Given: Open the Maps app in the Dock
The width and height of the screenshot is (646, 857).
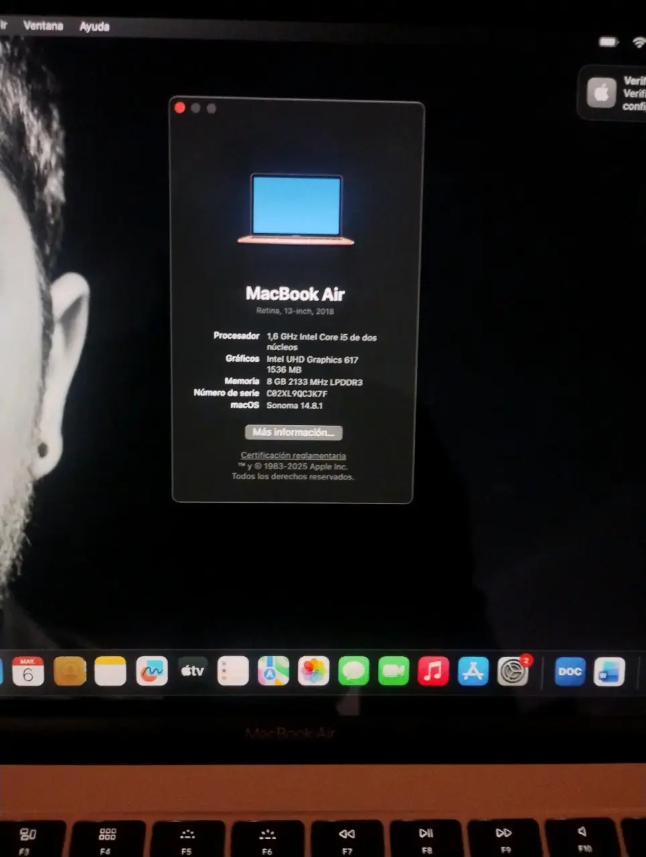Looking at the screenshot, I should 273,671.
